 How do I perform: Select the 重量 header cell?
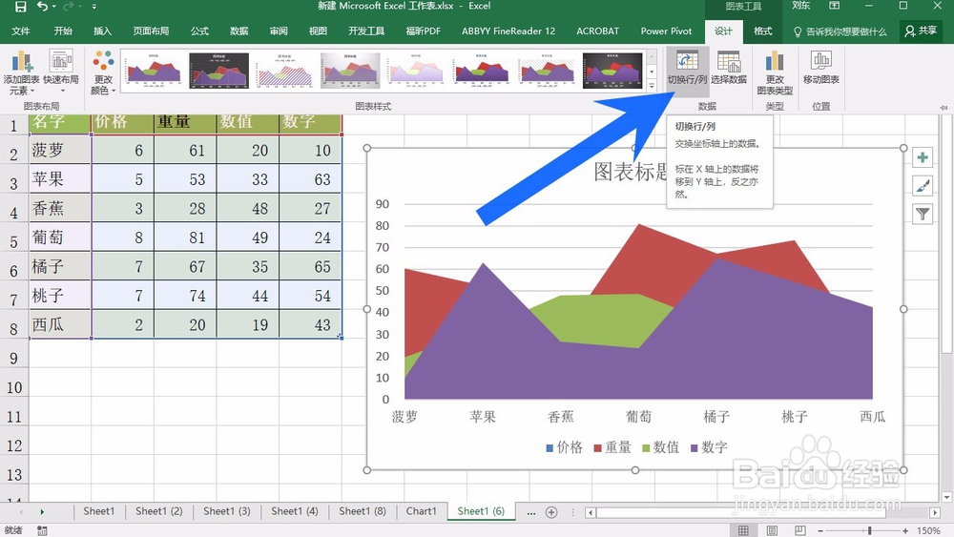point(186,124)
